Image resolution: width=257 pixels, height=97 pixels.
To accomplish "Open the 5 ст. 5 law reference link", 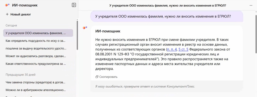I will pyautogui.click(x=183, y=49).
